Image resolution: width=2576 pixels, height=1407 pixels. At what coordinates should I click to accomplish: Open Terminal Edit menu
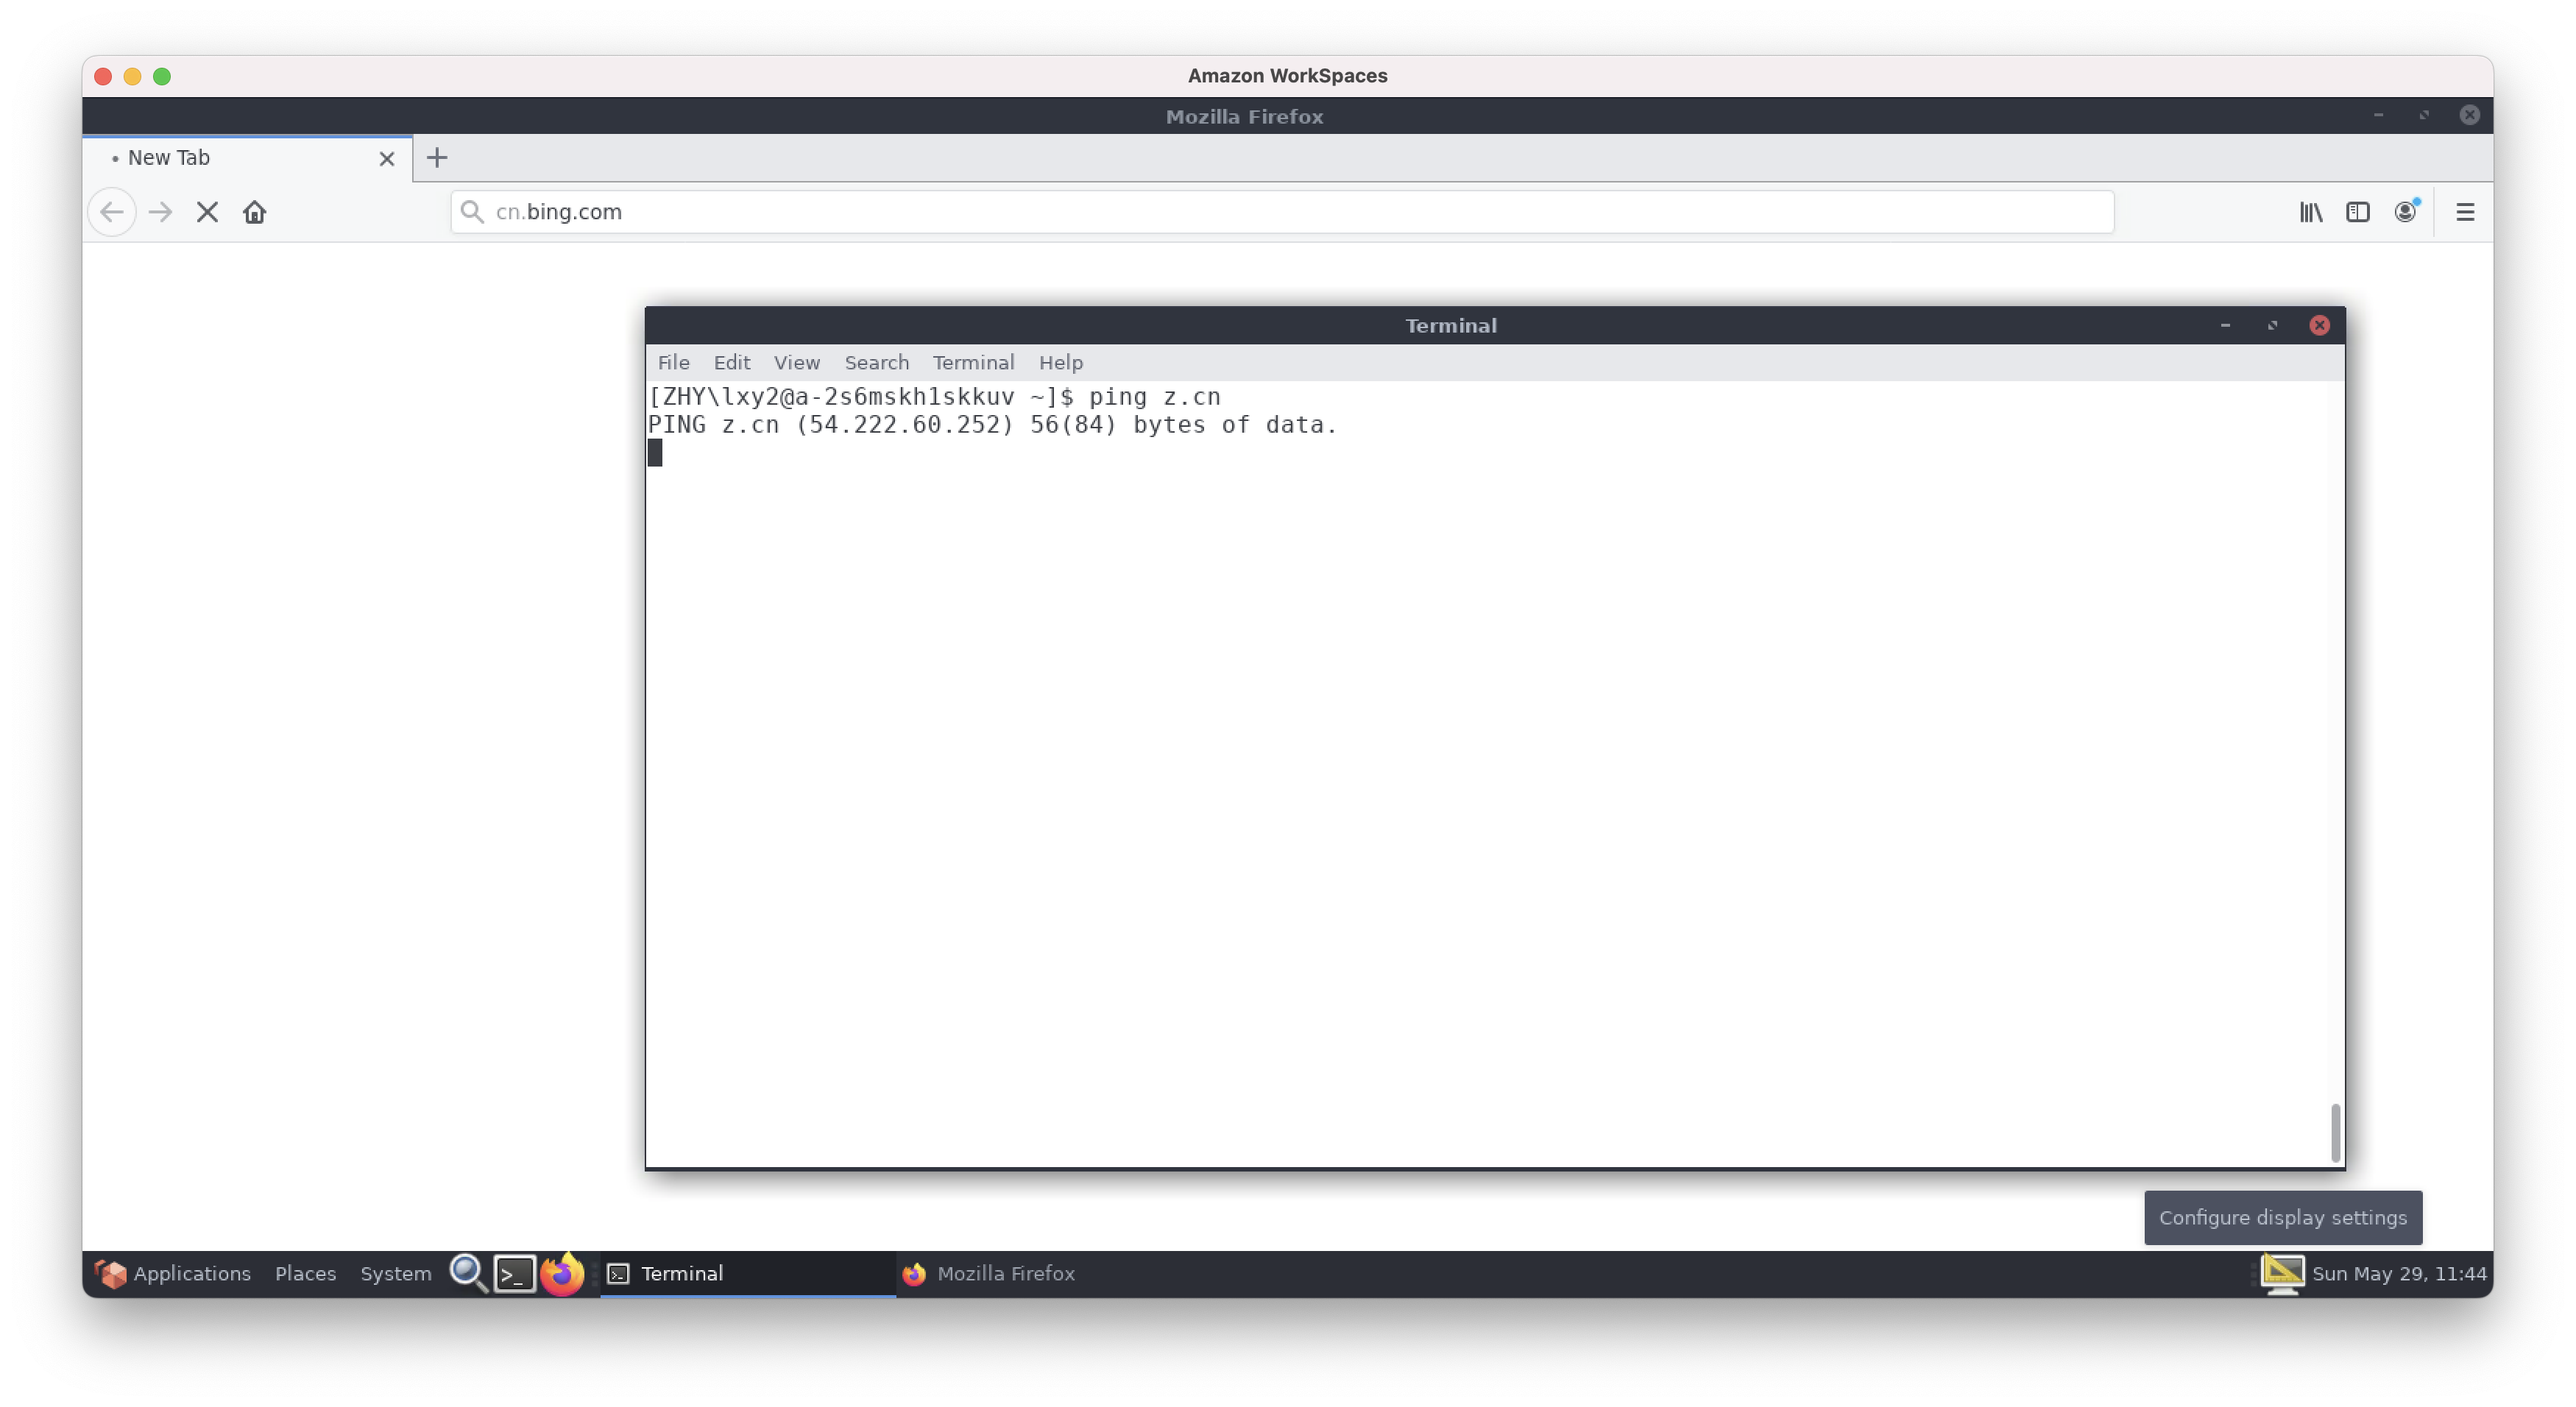pos(731,362)
